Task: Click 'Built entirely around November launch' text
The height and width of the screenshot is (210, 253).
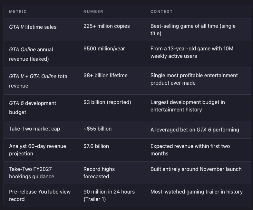Action: click(196, 169)
